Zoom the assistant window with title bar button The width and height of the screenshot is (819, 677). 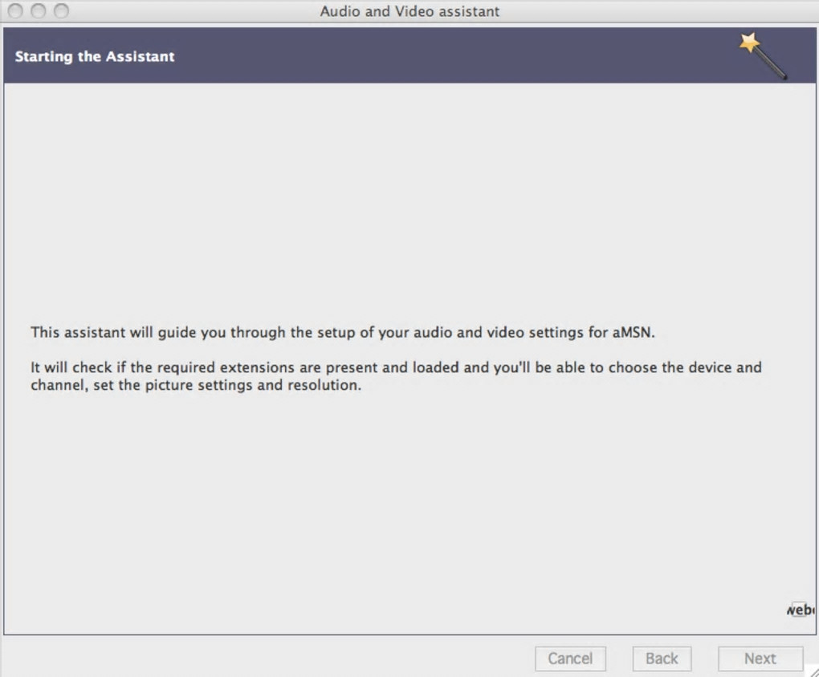pos(60,11)
